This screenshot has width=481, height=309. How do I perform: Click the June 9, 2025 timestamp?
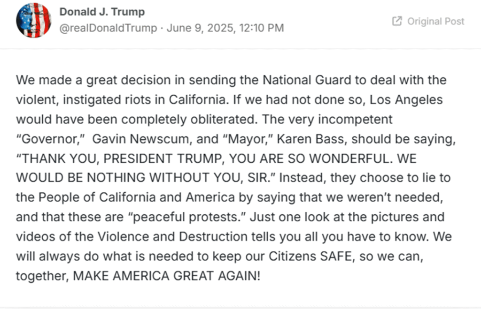pyautogui.click(x=225, y=28)
